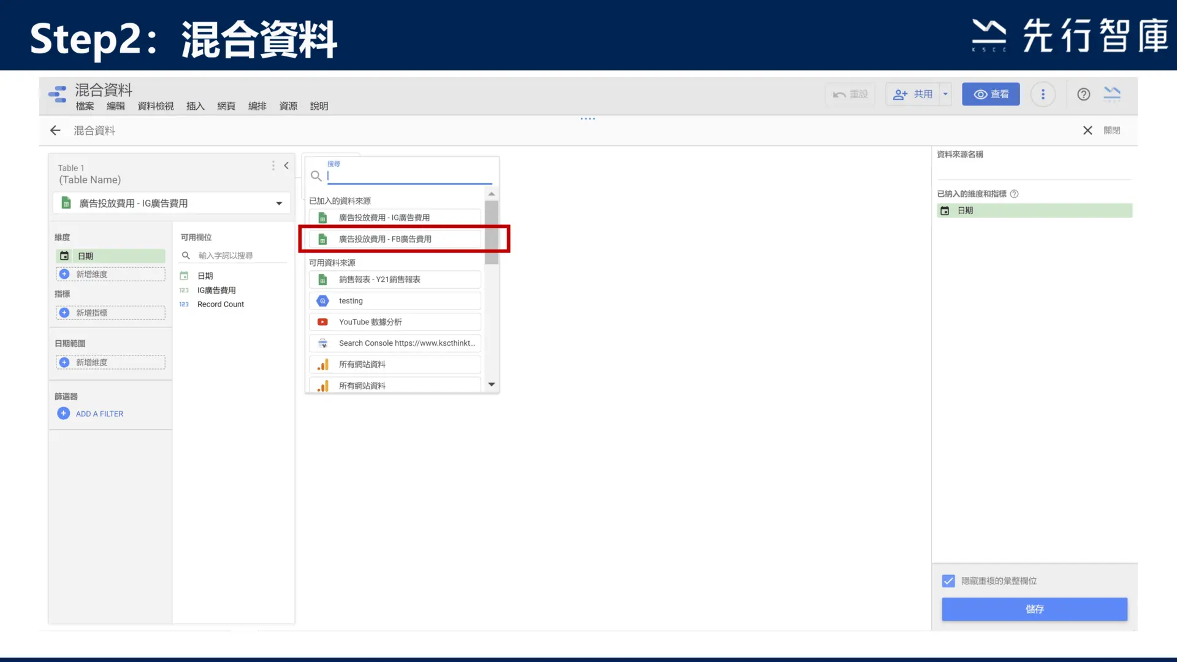
Task: Select the testing data source
Action: (x=395, y=301)
